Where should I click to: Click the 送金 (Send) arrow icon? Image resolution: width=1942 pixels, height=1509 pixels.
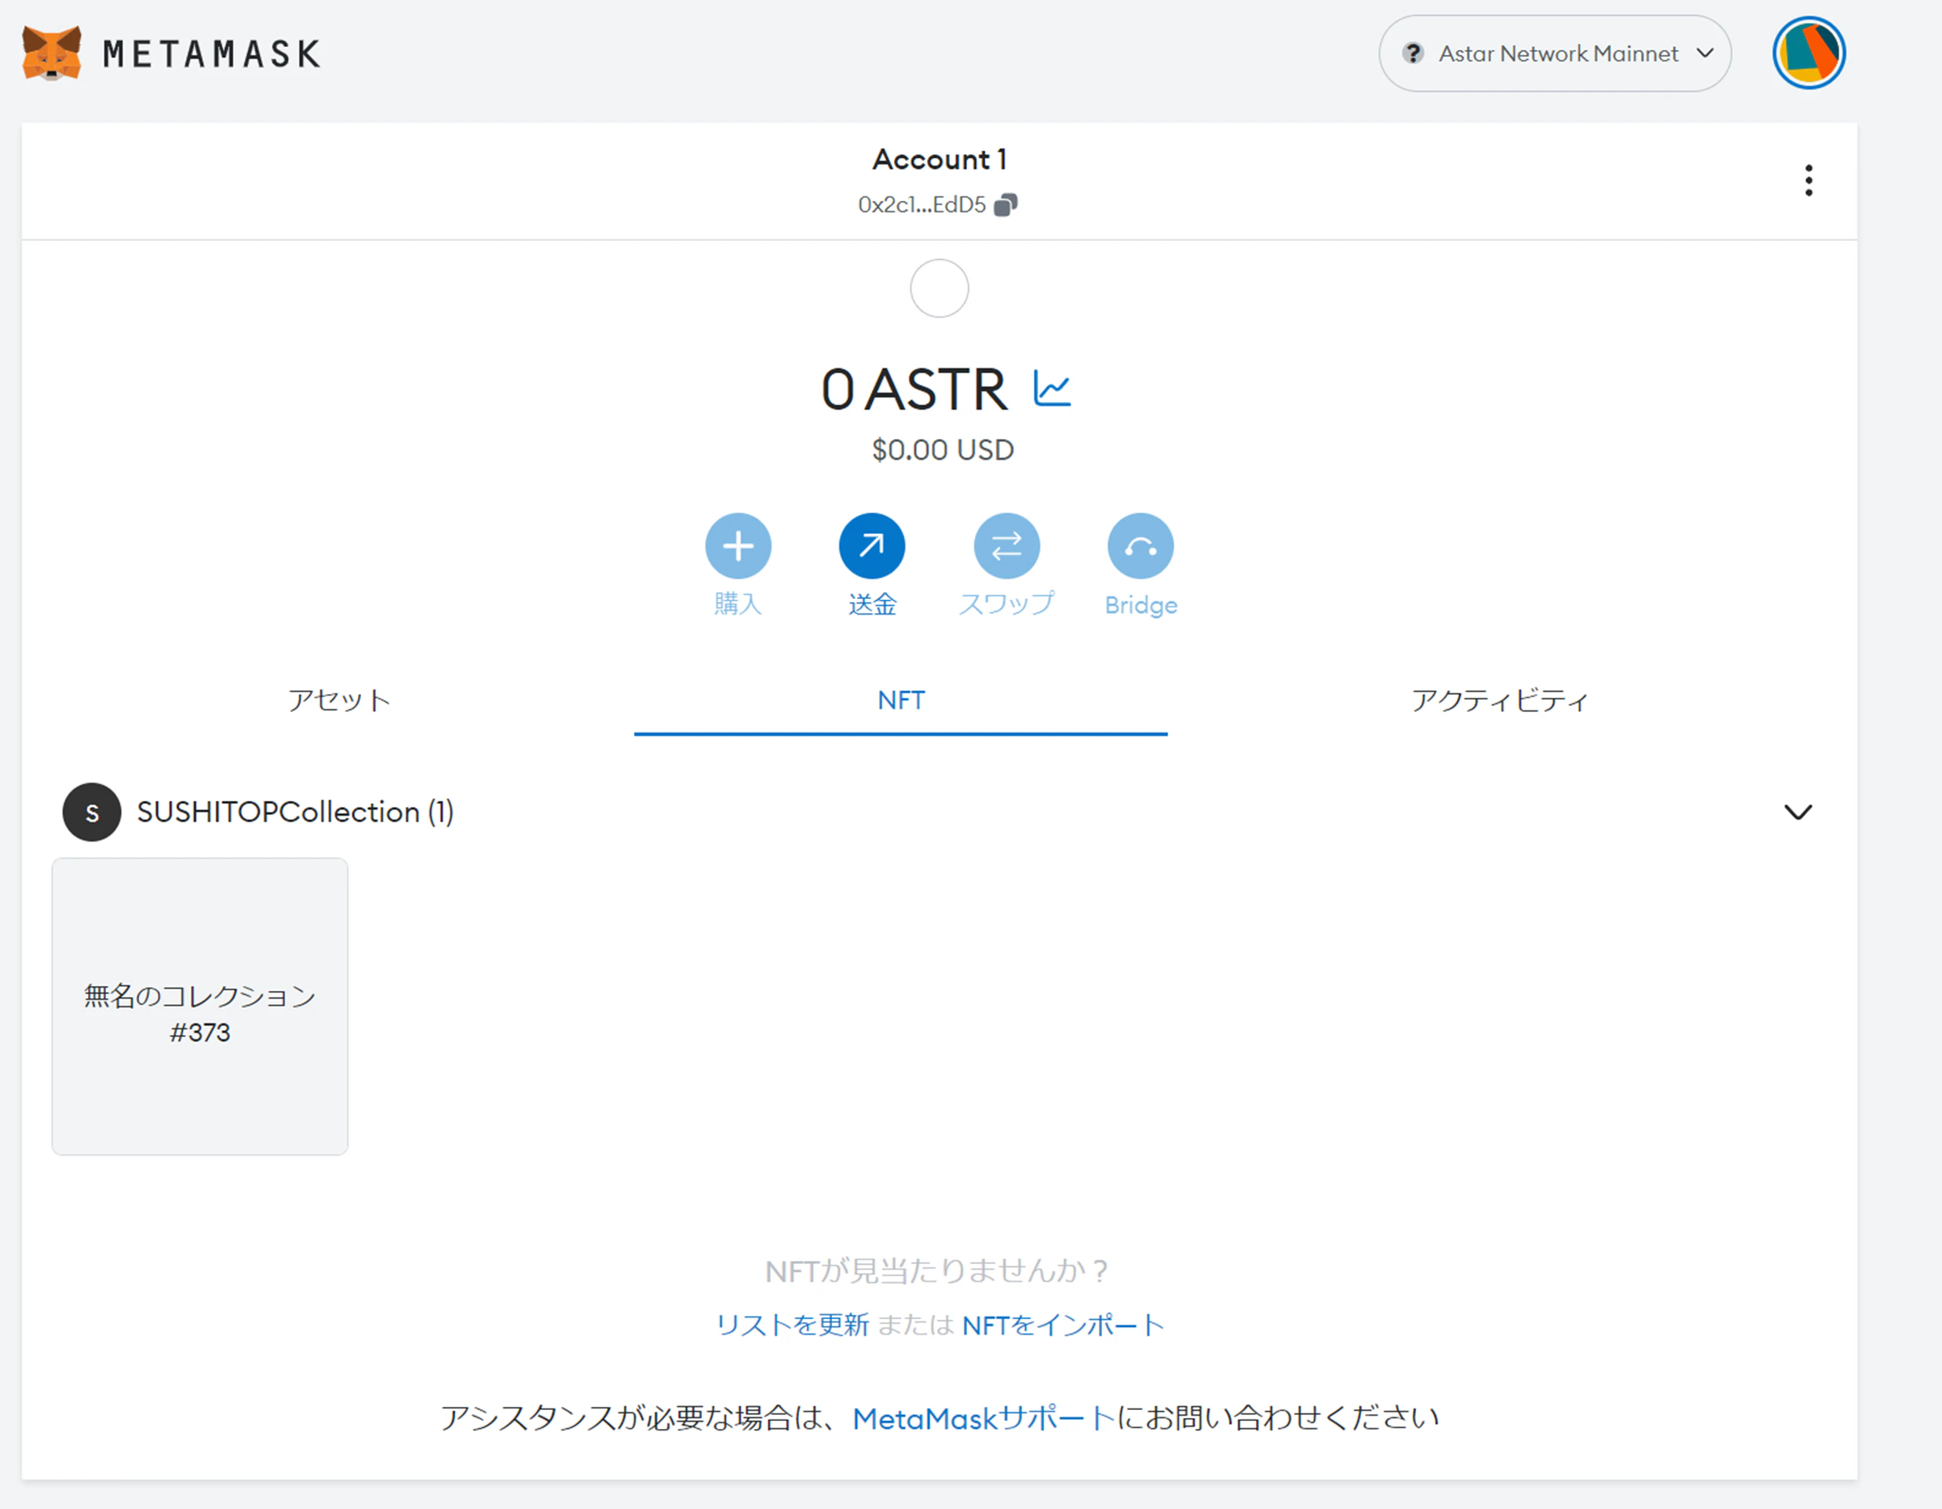coord(872,546)
